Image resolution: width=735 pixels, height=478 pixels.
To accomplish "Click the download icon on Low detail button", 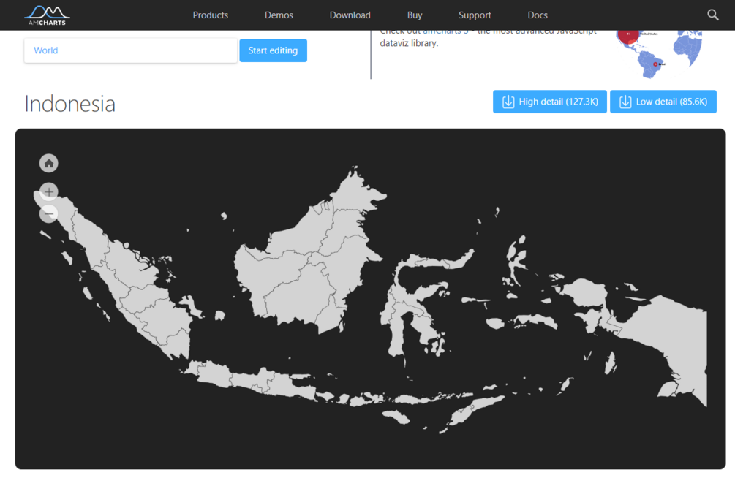I will click(625, 102).
